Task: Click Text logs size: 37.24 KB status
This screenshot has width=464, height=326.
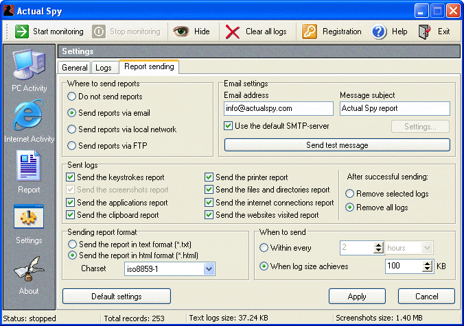Action: click(x=229, y=318)
